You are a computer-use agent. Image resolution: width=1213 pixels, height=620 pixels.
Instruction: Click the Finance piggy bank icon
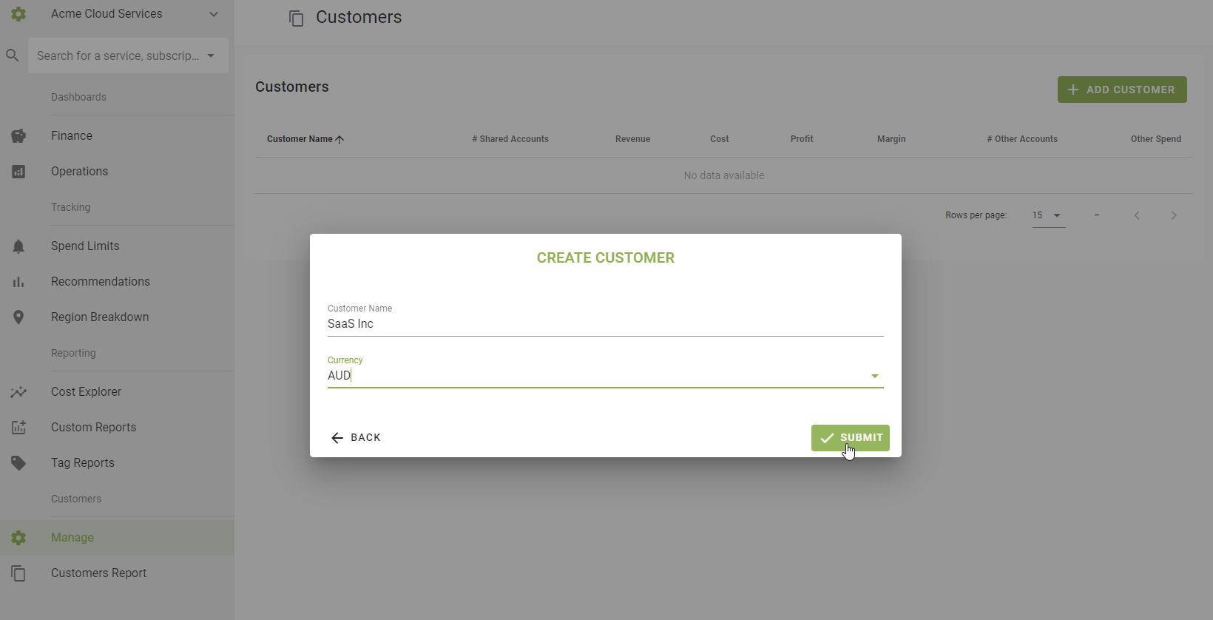pyautogui.click(x=18, y=136)
